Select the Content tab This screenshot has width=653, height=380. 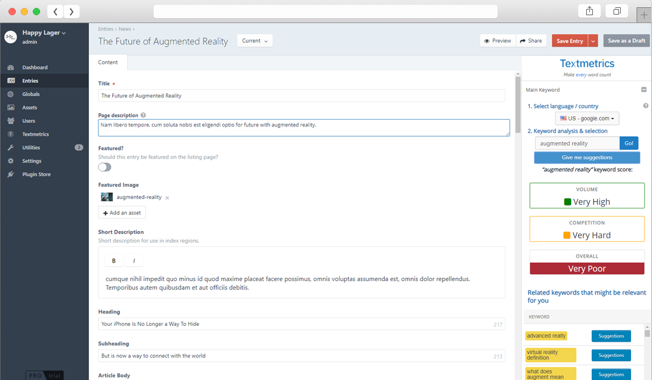pos(108,63)
